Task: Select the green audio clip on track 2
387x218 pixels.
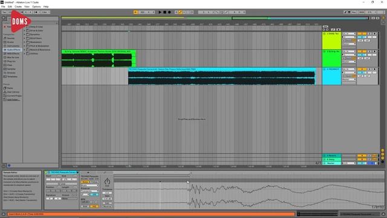Action: coord(99,58)
